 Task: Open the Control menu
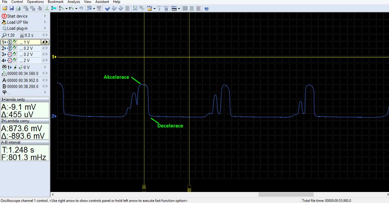pyautogui.click(x=17, y=2)
